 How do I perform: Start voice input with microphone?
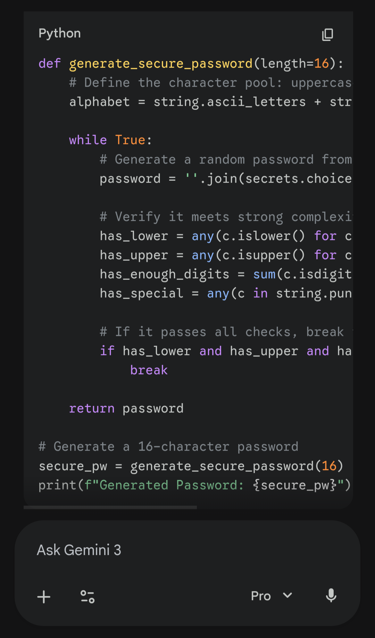(x=331, y=596)
